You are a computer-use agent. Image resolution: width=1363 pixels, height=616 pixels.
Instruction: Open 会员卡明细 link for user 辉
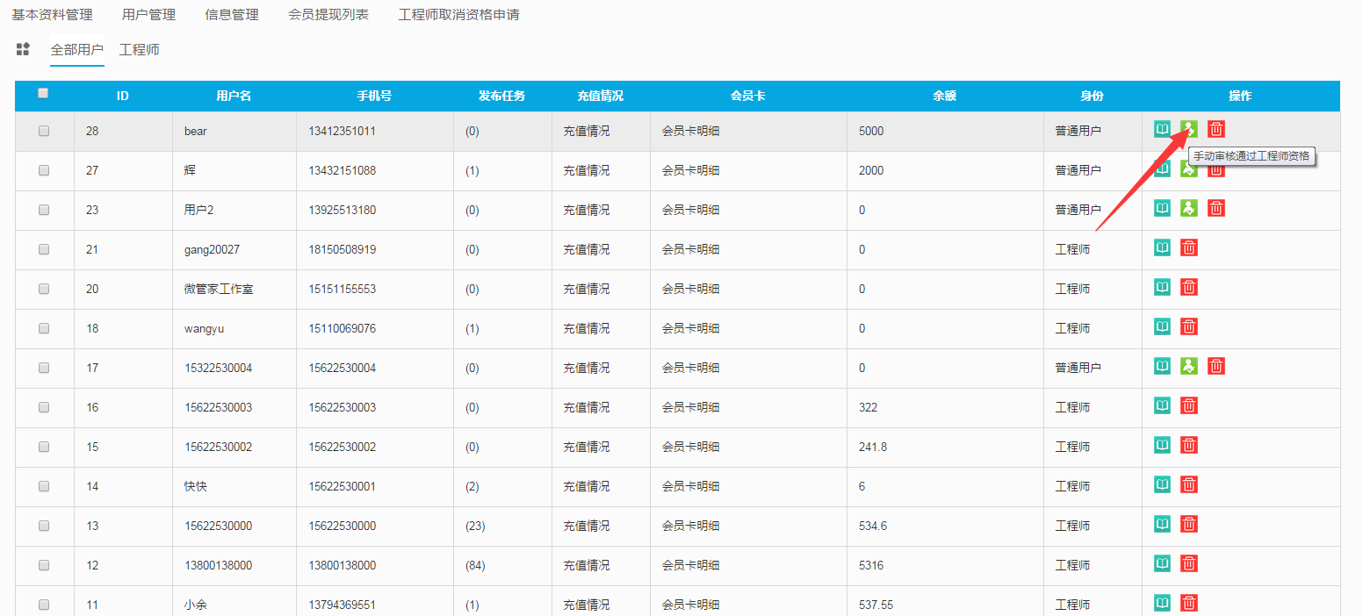pyautogui.click(x=690, y=170)
